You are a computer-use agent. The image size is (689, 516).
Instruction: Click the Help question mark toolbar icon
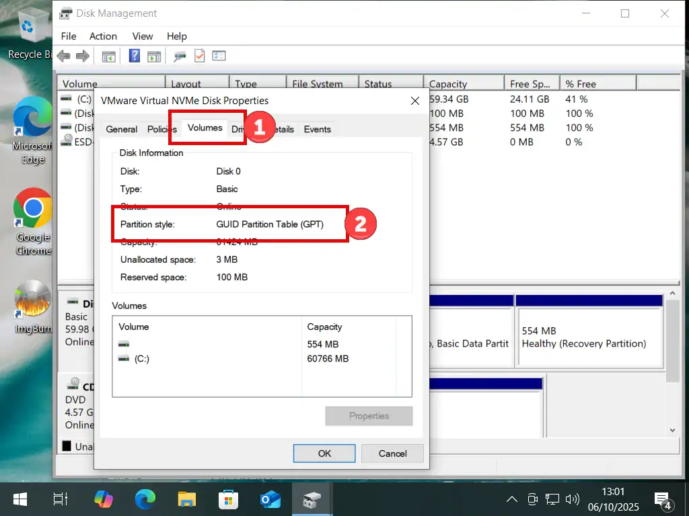[135, 56]
